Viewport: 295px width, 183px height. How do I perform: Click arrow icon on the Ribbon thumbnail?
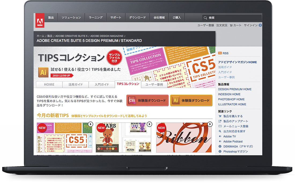(210, 124)
